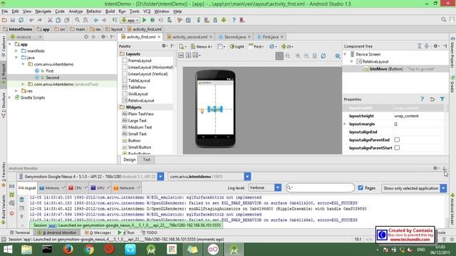Click the Synchronize toolbar icon

click(x=21, y=20)
